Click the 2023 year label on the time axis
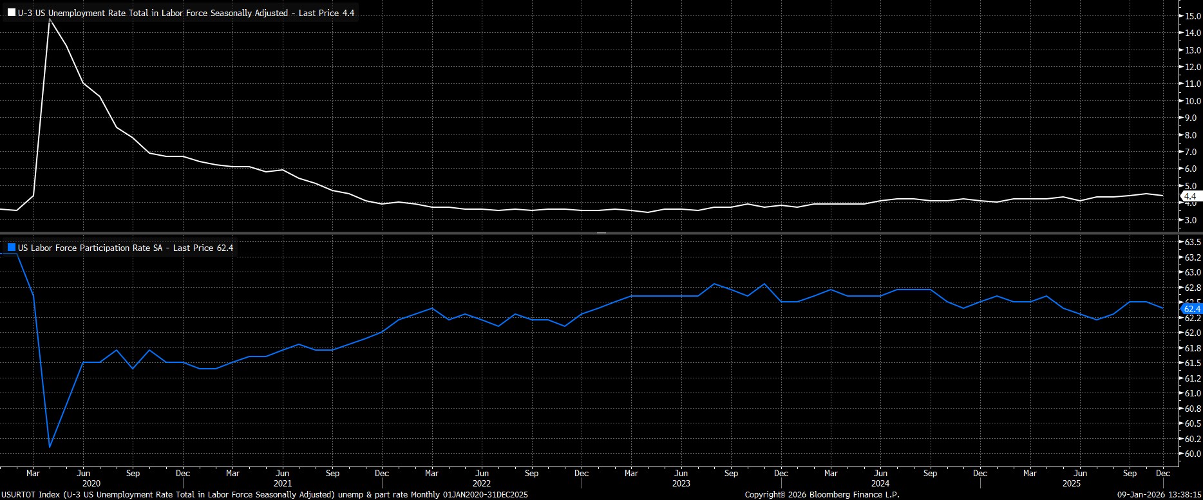Image resolution: width=1203 pixels, height=500 pixels. pos(681,483)
